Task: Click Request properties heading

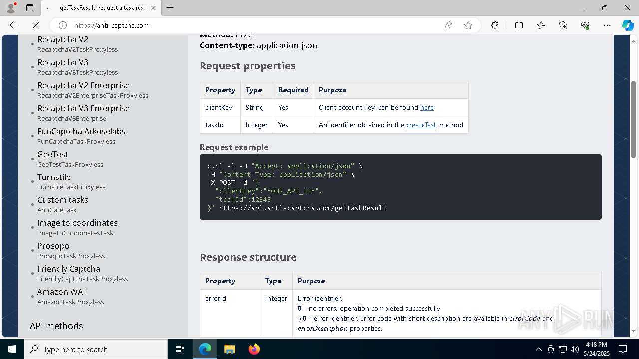Action: coord(248,66)
